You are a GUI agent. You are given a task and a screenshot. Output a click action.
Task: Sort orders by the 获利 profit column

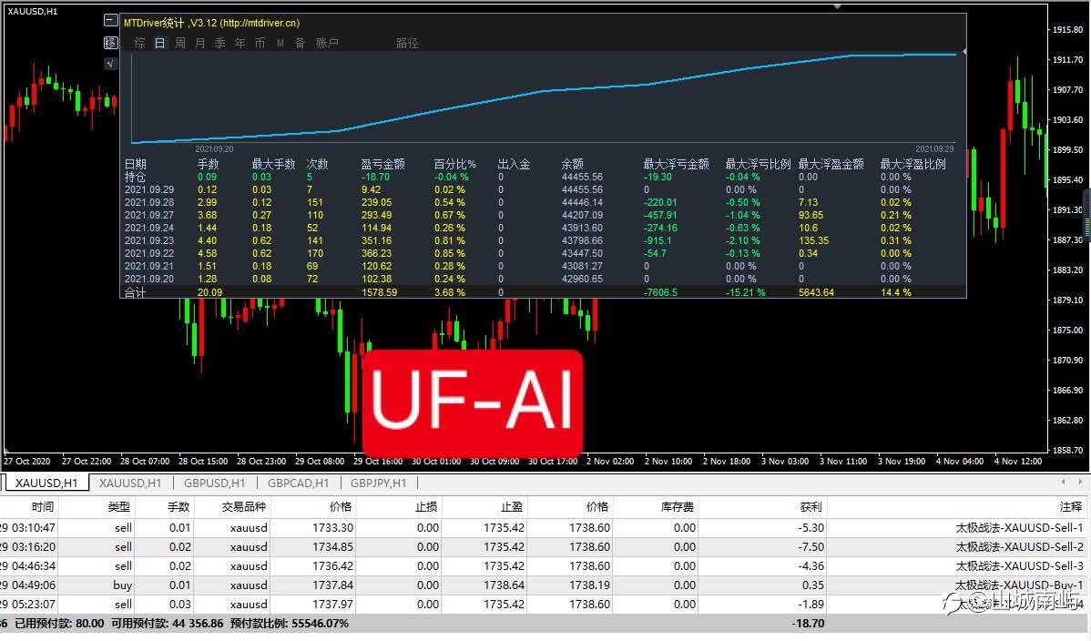(x=811, y=506)
